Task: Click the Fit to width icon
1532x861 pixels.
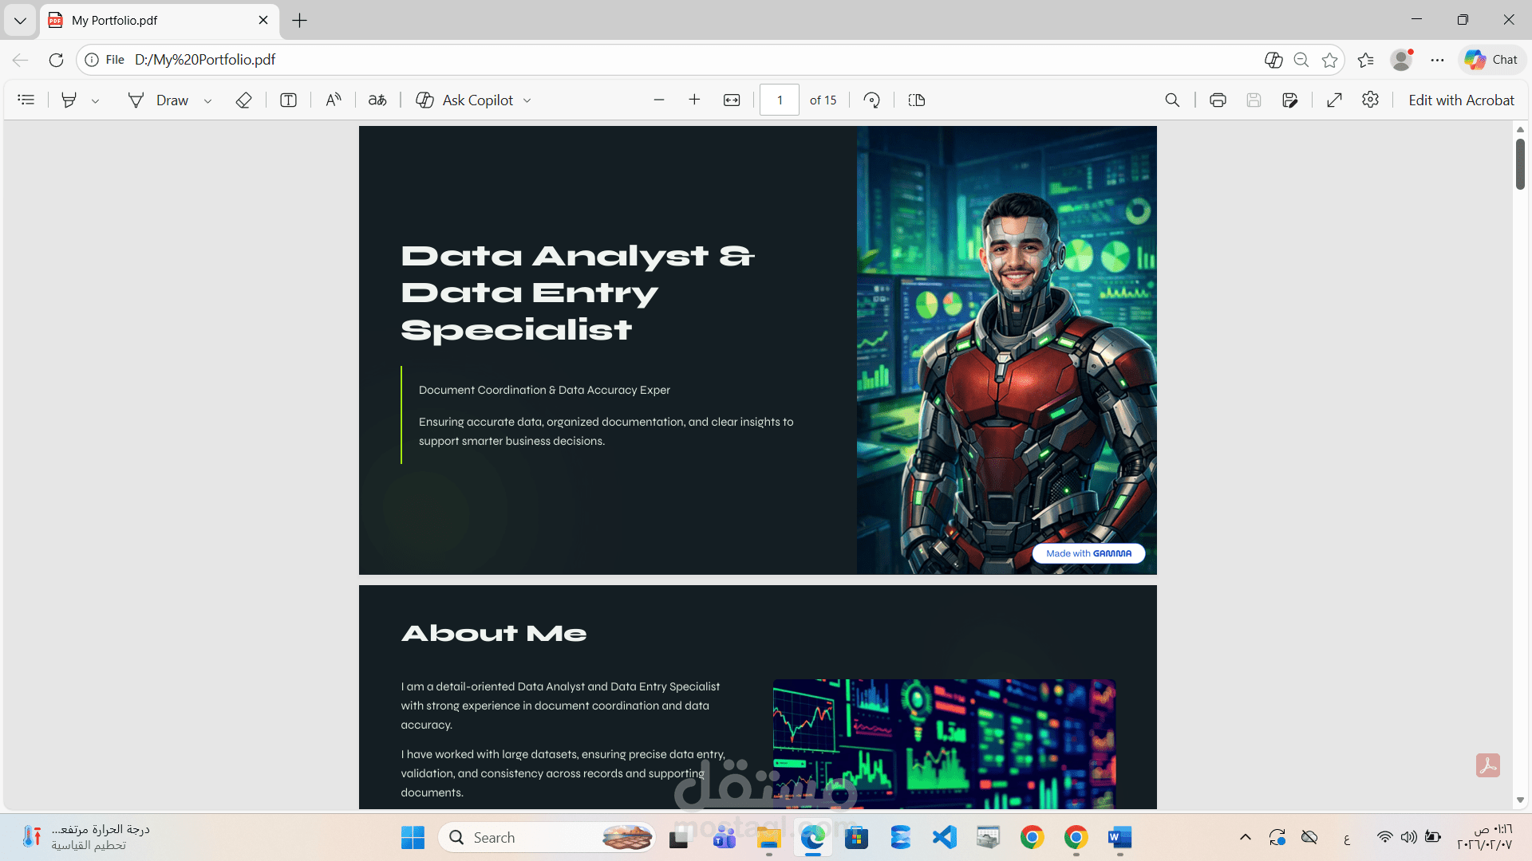Action: [731, 100]
